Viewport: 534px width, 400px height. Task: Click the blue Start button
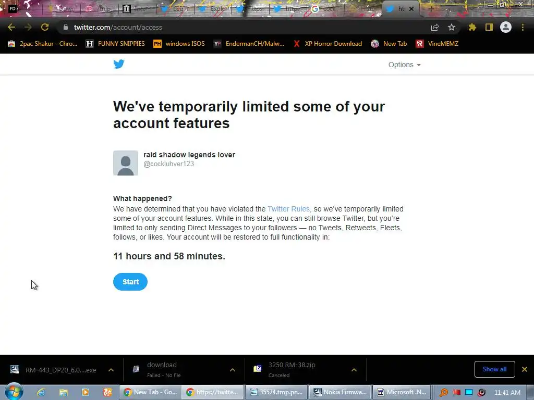pyautogui.click(x=130, y=282)
